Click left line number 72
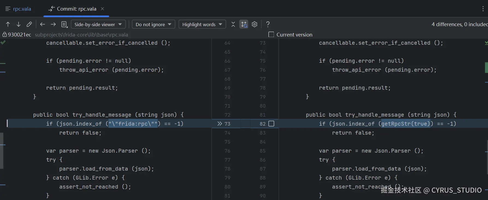Viewport: 488px width, 200px height. (227, 115)
